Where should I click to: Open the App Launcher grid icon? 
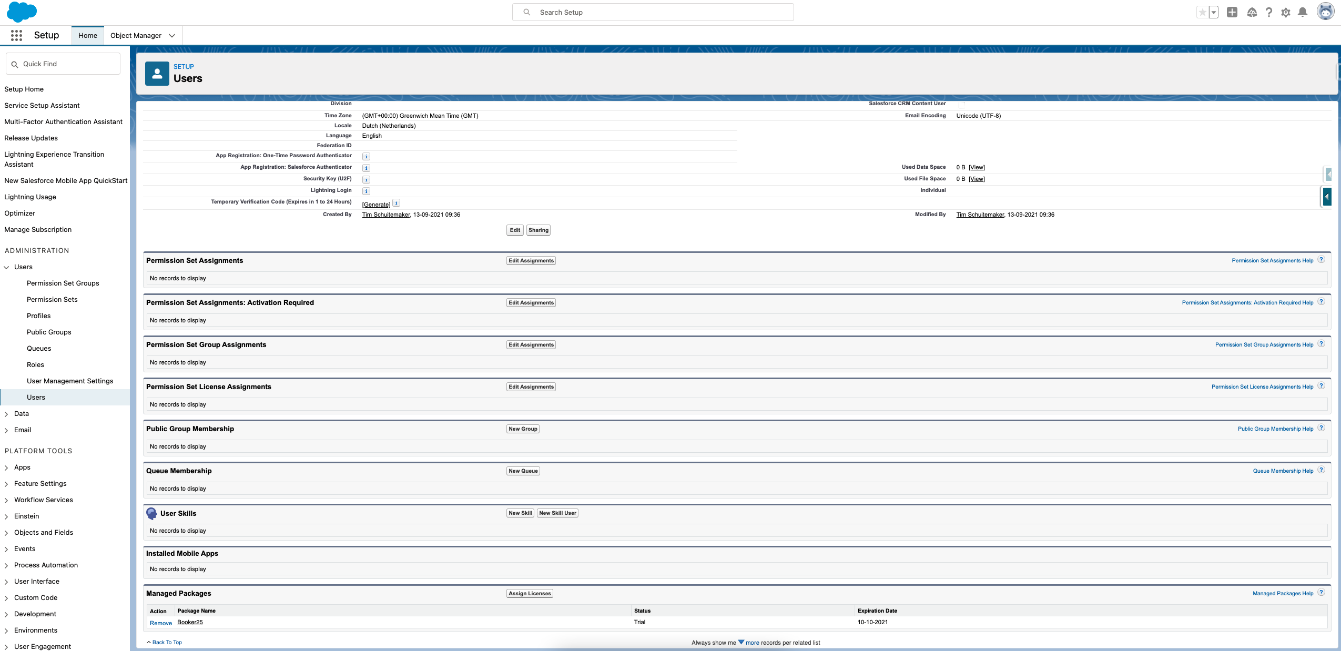point(16,35)
